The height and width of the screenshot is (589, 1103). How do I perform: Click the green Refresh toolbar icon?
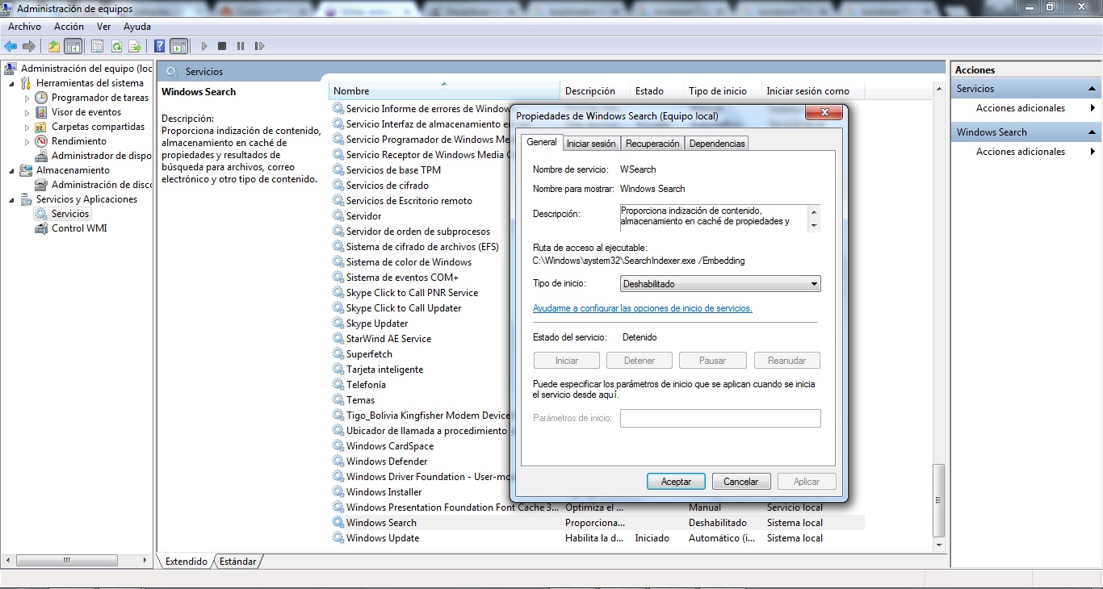coord(116,46)
